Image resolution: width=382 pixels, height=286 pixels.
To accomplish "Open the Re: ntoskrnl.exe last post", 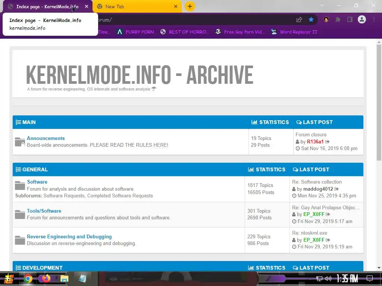I will click(x=309, y=233).
